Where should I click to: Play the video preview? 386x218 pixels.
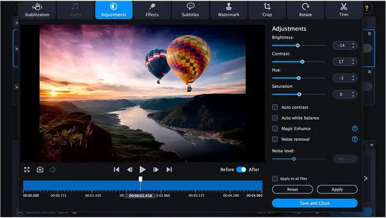point(142,170)
